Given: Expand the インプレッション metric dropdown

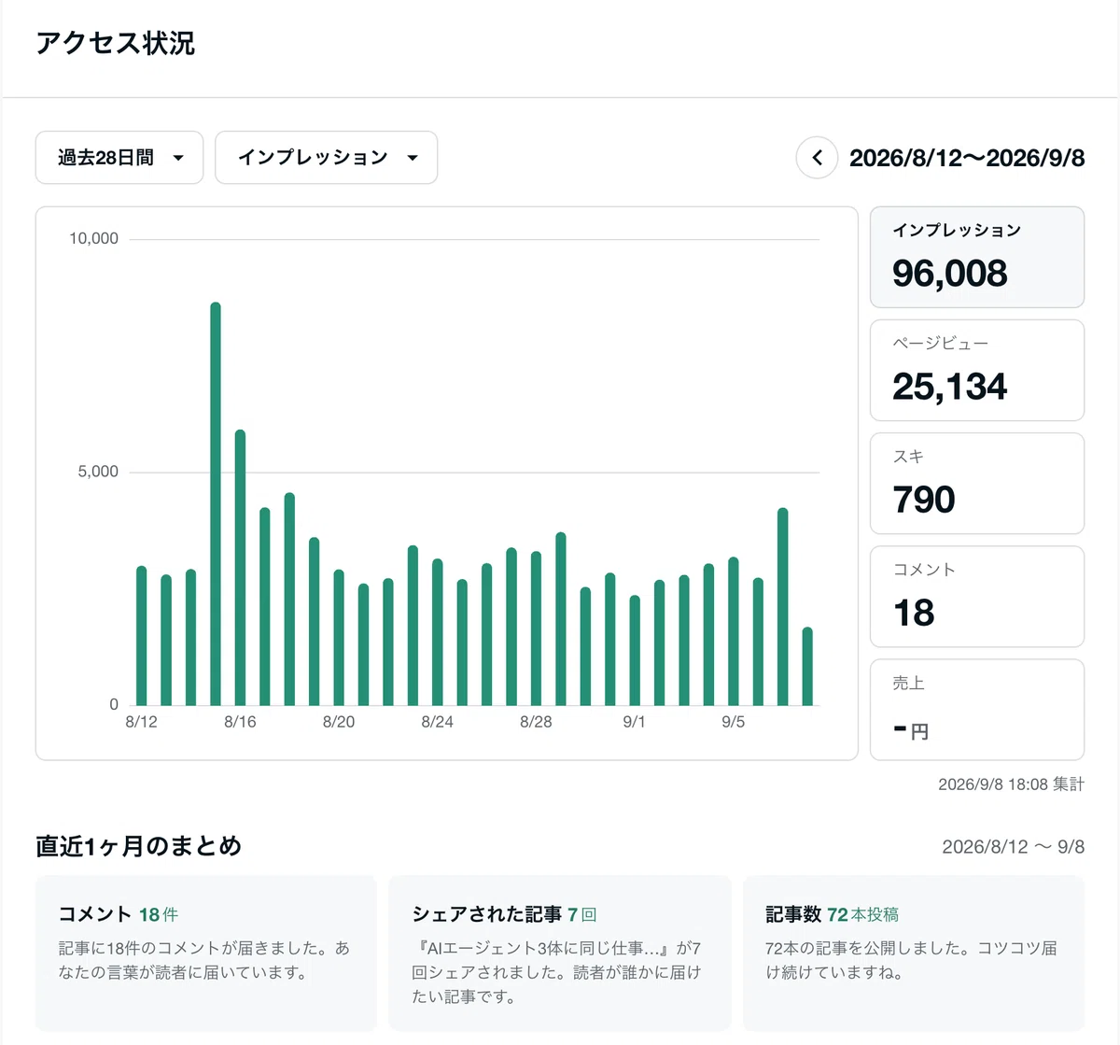Looking at the screenshot, I should coord(327,158).
